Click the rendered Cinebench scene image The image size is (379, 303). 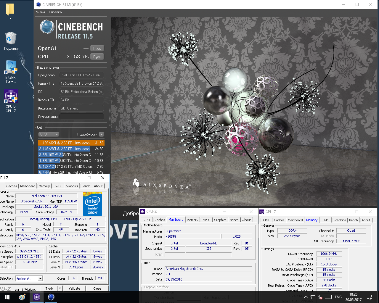(x=244, y=112)
